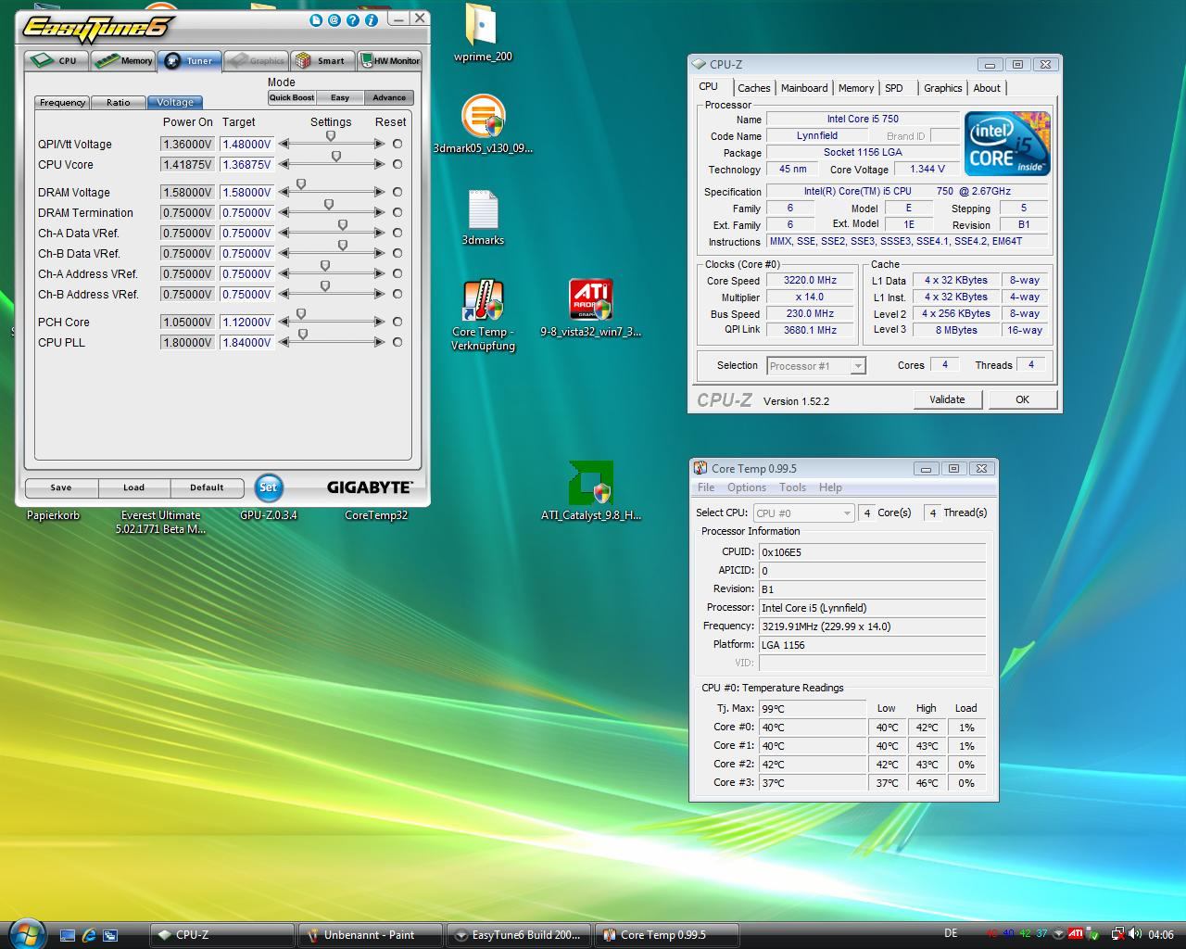The width and height of the screenshot is (1186, 949).
Task: Increase DRAM Voltage with right arrow
Action: coord(379,192)
